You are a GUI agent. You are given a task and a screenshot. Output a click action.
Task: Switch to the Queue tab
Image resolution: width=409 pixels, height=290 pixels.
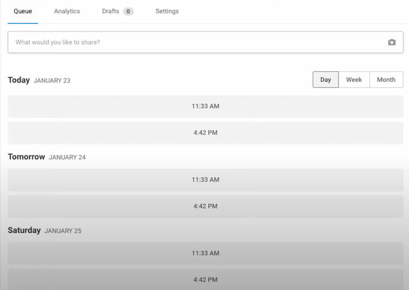point(23,11)
